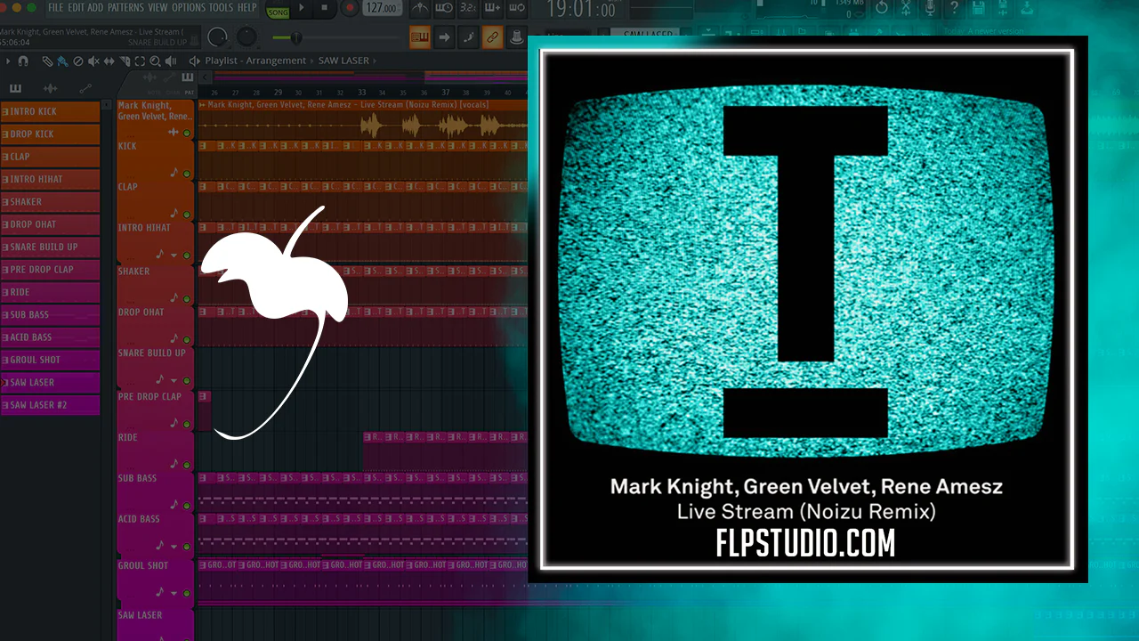Toggle loop recording icon
Image resolution: width=1139 pixels, height=641 pixels.
click(516, 9)
